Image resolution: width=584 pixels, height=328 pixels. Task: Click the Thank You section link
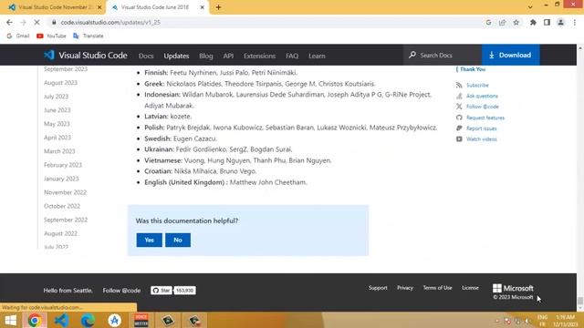pyautogui.click(x=473, y=69)
